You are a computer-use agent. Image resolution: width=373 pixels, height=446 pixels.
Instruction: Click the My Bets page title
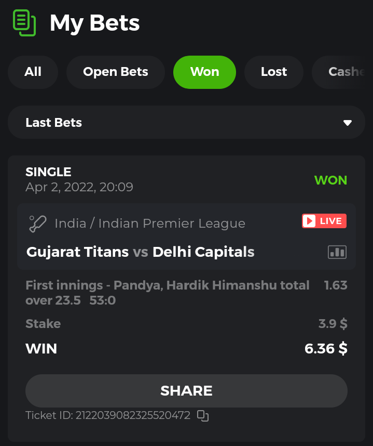point(95,23)
